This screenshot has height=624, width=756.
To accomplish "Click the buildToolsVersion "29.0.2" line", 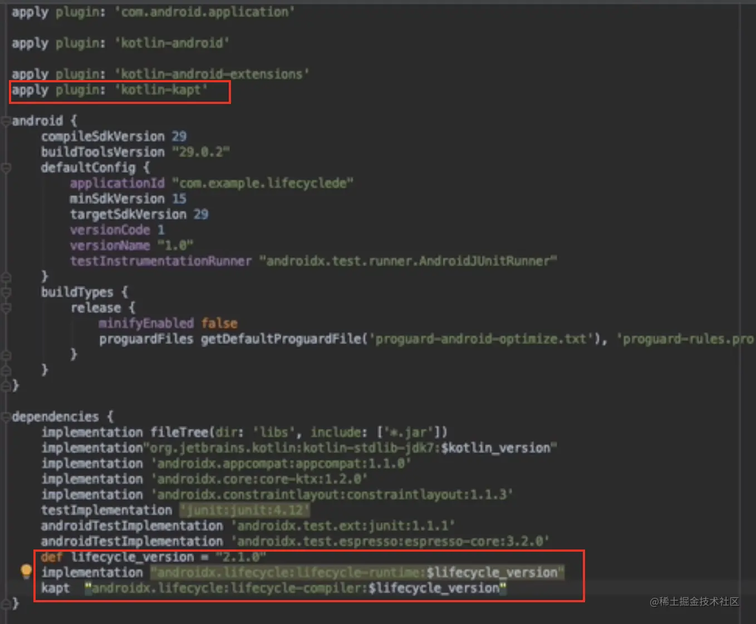I will 135,152.
